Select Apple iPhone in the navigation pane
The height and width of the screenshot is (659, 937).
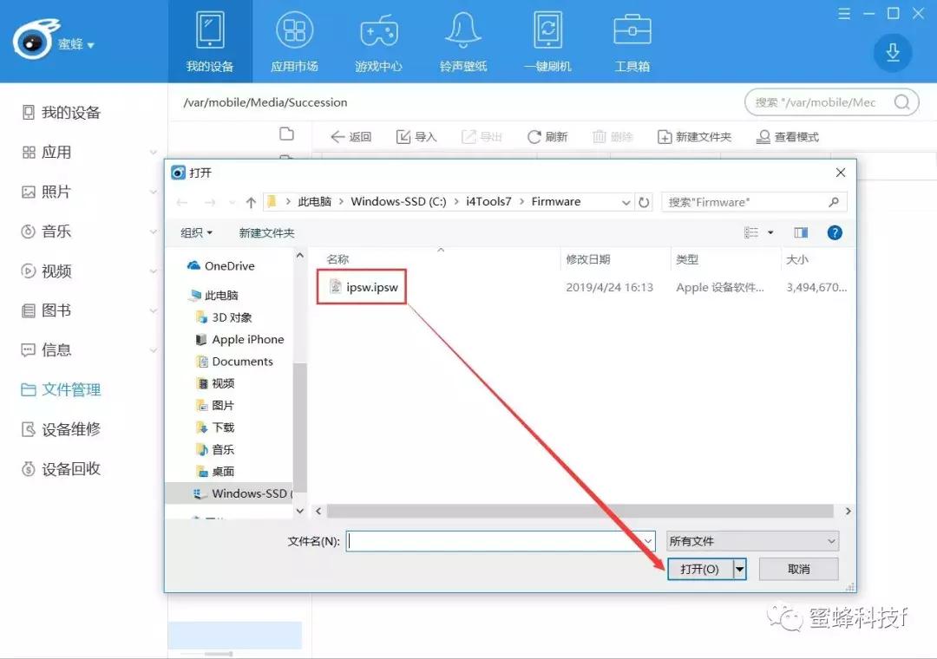tap(240, 339)
